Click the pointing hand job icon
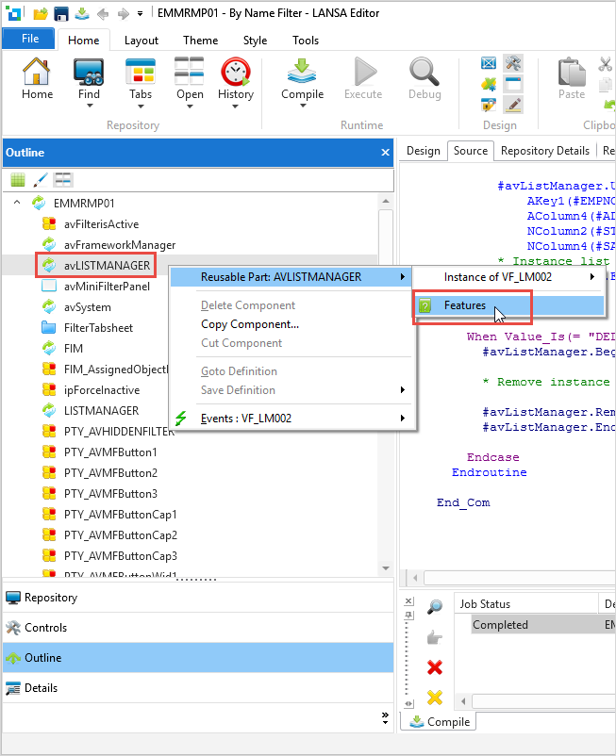The width and height of the screenshot is (616, 756). pos(435,637)
